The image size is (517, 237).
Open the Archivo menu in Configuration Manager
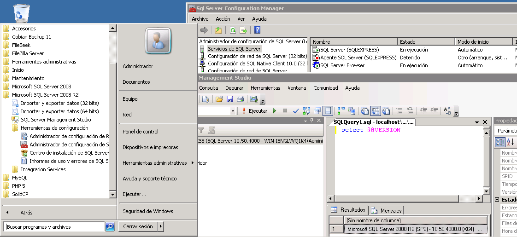click(x=200, y=19)
